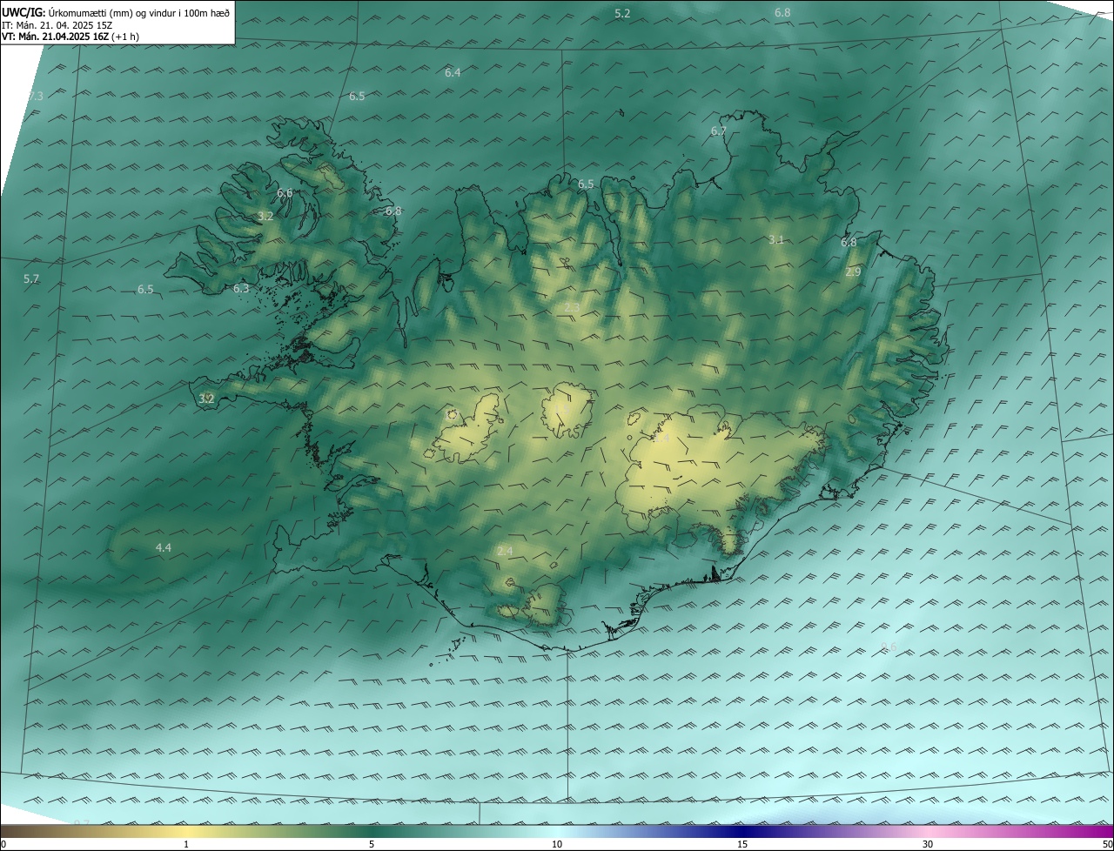Click the 5.7 value label on the map
The height and width of the screenshot is (851, 1114).
31,278
